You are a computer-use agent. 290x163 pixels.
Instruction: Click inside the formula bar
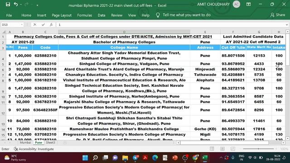click(170, 24)
